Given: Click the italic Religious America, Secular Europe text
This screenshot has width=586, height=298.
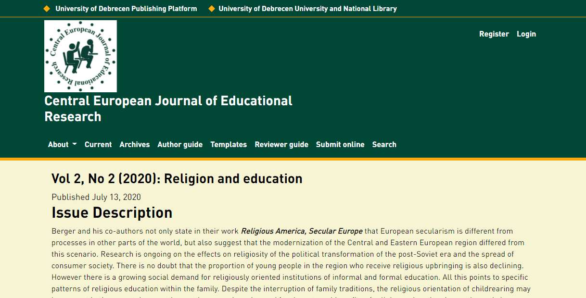Looking at the screenshot, I should [x=302, y=231].
